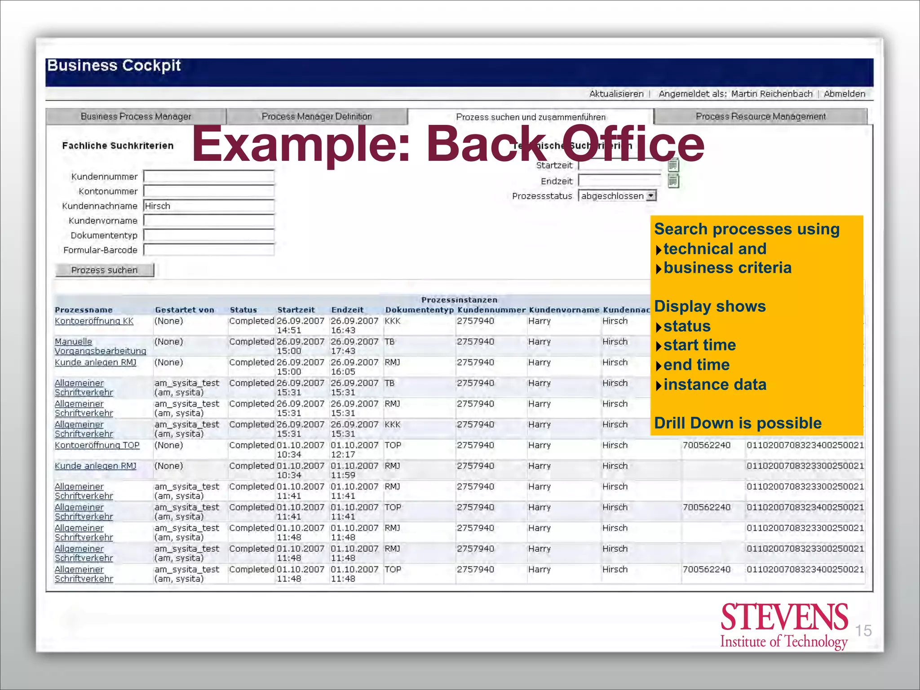Open the Endzeit calendar picker icon
This screenshot has height=690, width=920.
(673, 181)
